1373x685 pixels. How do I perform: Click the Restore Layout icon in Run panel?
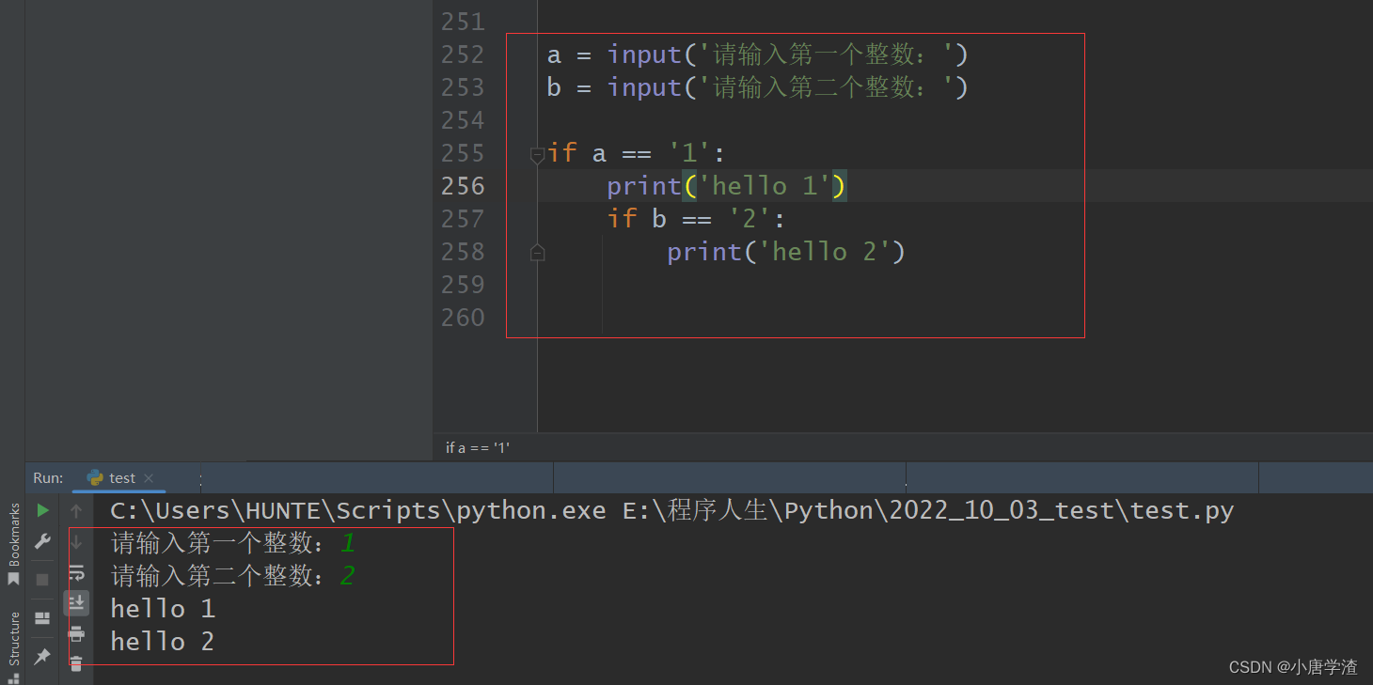tap(42, 618)
